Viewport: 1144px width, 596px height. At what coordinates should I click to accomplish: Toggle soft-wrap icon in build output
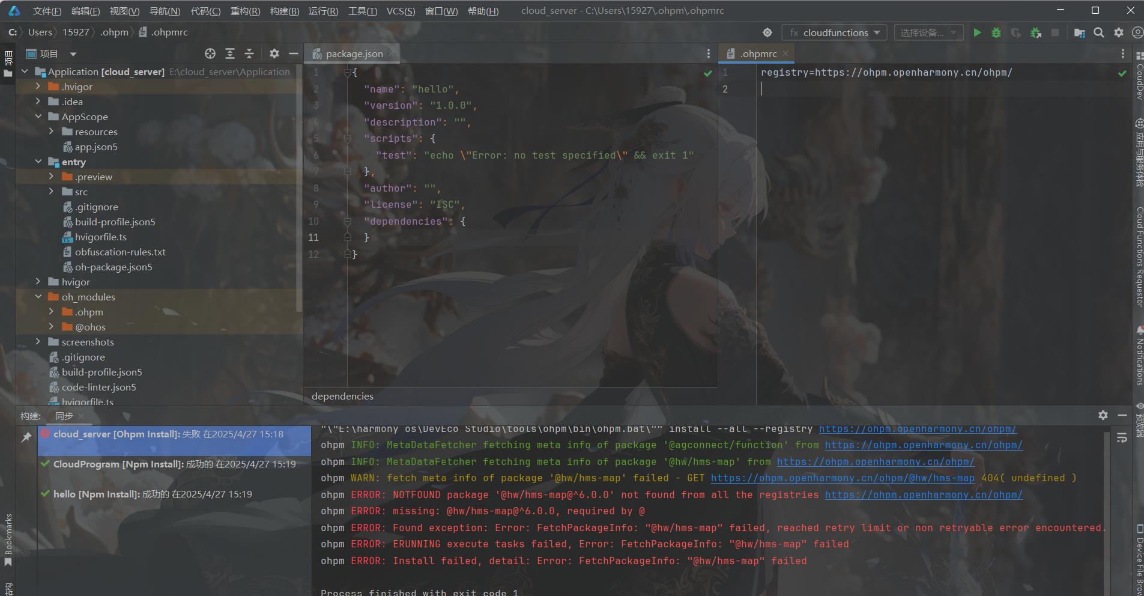tap(1122, 438)
